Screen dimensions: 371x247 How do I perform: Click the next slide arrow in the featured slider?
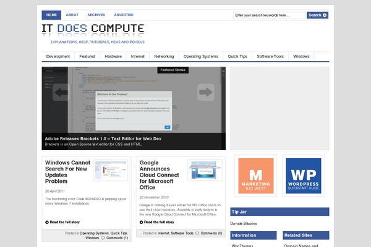206,92
